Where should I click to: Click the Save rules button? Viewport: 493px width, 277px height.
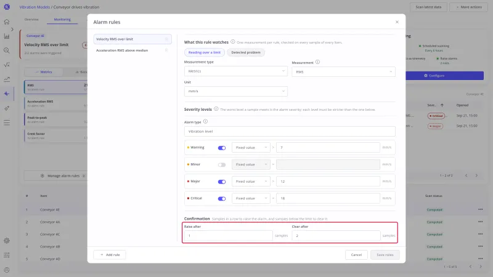point(385,255)
